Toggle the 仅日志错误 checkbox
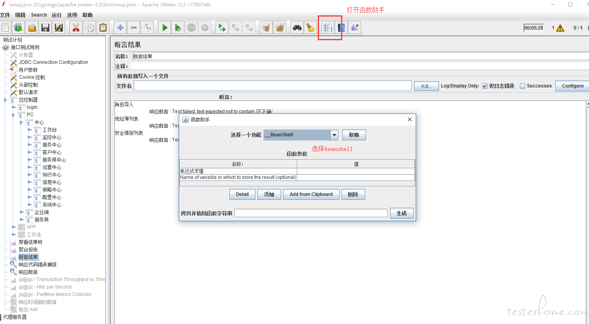Screen dimensions: 589x324 click(x=485, y=86)
